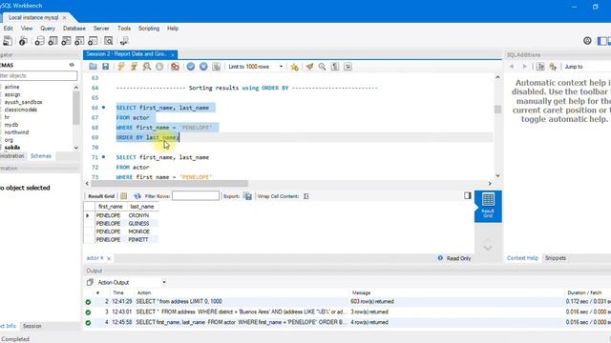
Task: Switch to Session tab in info panel
Action: [x=32, y=326]
